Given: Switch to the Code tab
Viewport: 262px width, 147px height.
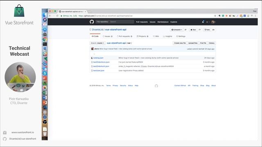Looking at the screenshot, I should (95, 36).
